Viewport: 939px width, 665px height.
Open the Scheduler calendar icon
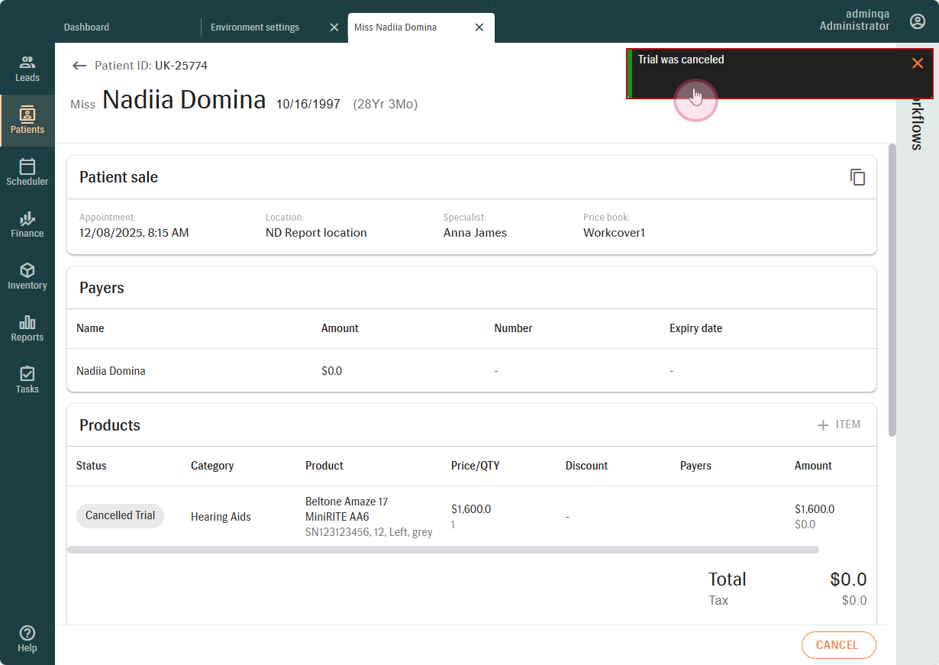coord(27,166)
